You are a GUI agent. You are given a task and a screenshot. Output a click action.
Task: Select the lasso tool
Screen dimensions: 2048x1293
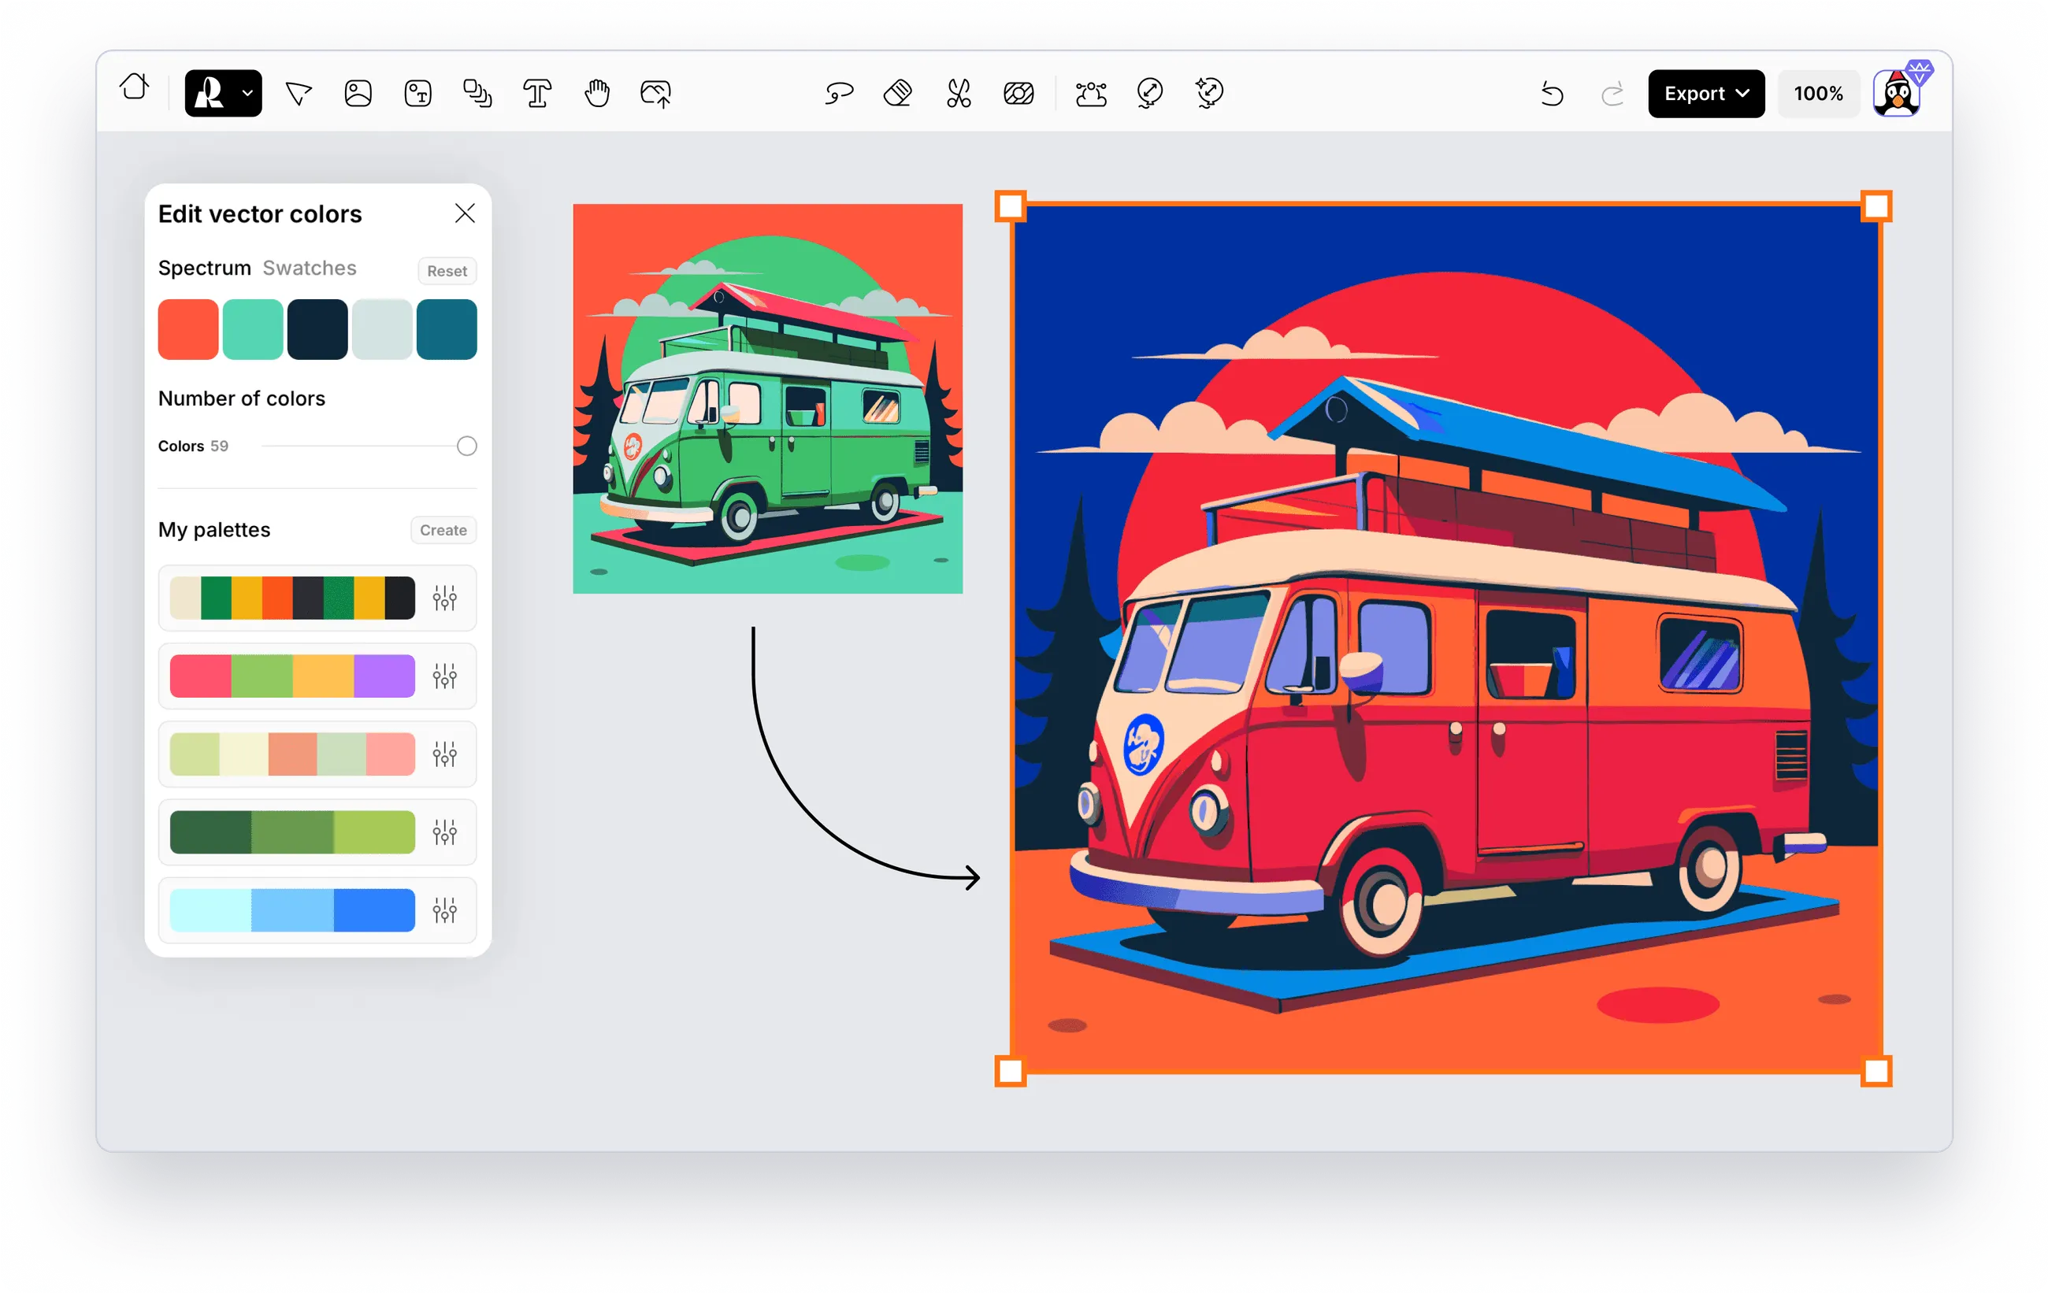click(839, 93)
